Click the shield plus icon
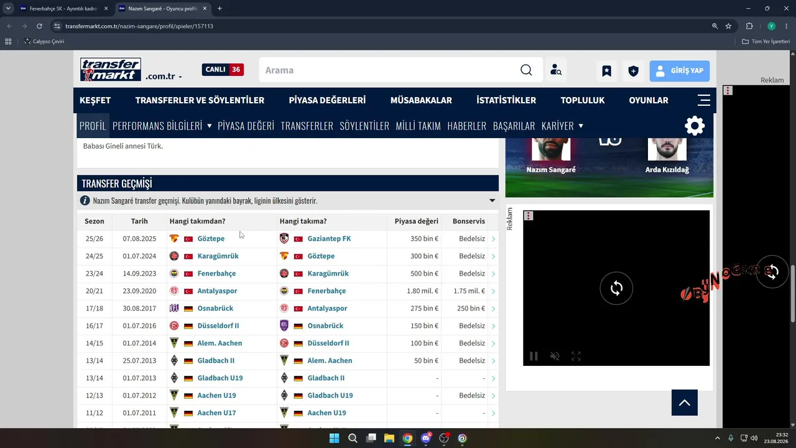This screenshot has width=796, height=448. (x=633, y=70)
